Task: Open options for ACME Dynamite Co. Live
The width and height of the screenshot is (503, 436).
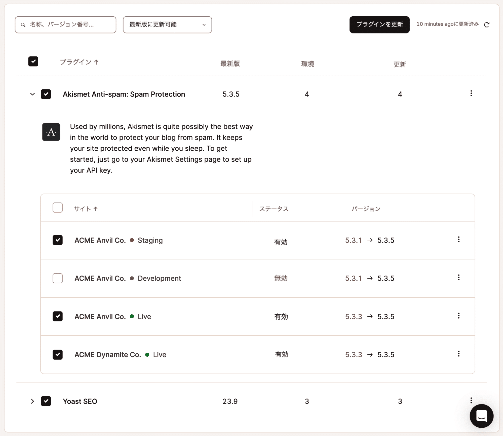Action: tap(459, 354)
